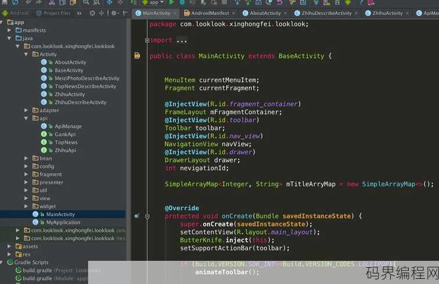Click the Help question mark icon
Image resolution: width=439 pixels, height=284 pixels.
(x=361, y=2)
